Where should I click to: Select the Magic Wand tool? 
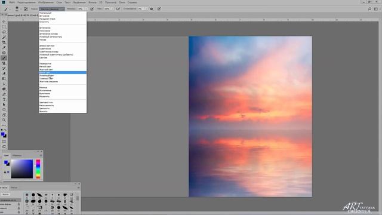point(4,37)
